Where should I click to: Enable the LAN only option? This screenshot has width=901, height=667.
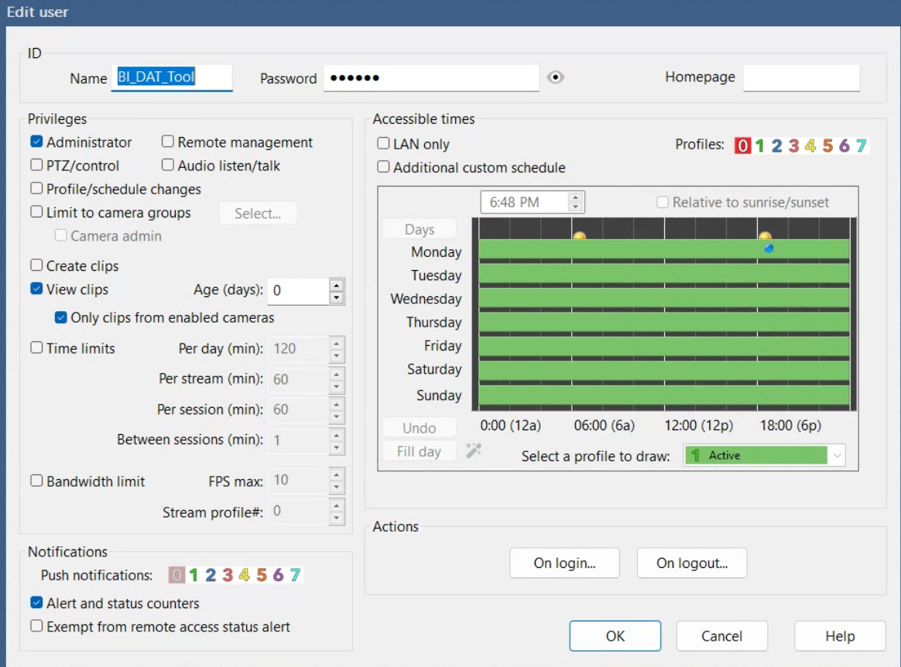[x=383, y=144]
